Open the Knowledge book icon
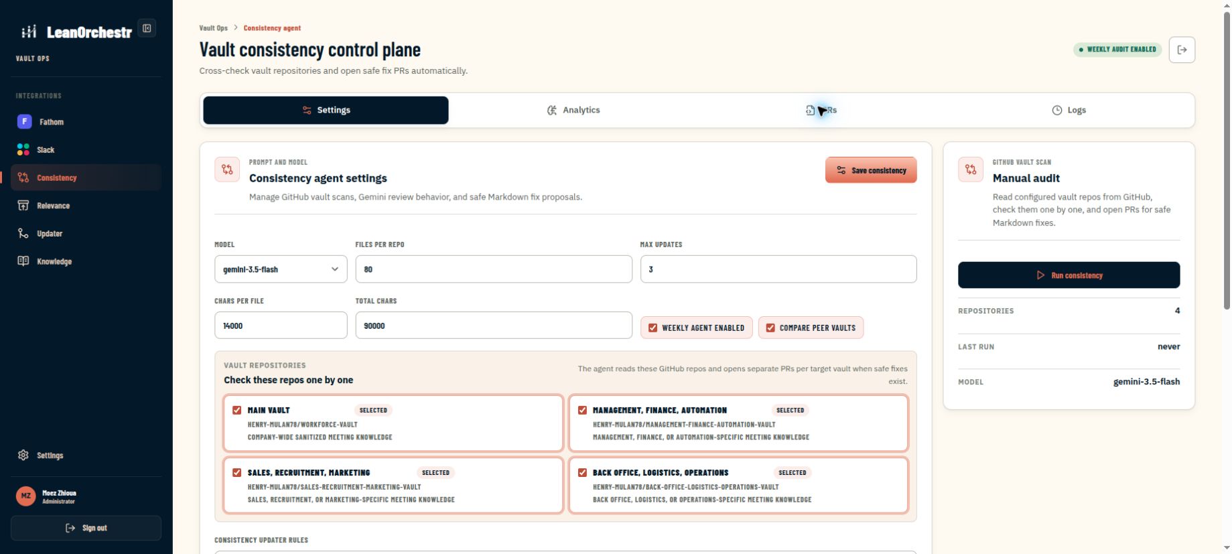 click(23, 261)
